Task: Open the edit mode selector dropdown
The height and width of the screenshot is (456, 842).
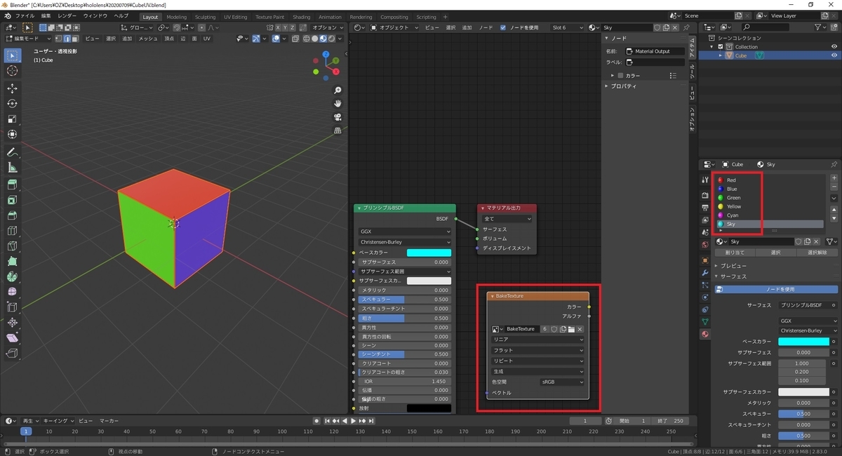Action: [28, 39]
